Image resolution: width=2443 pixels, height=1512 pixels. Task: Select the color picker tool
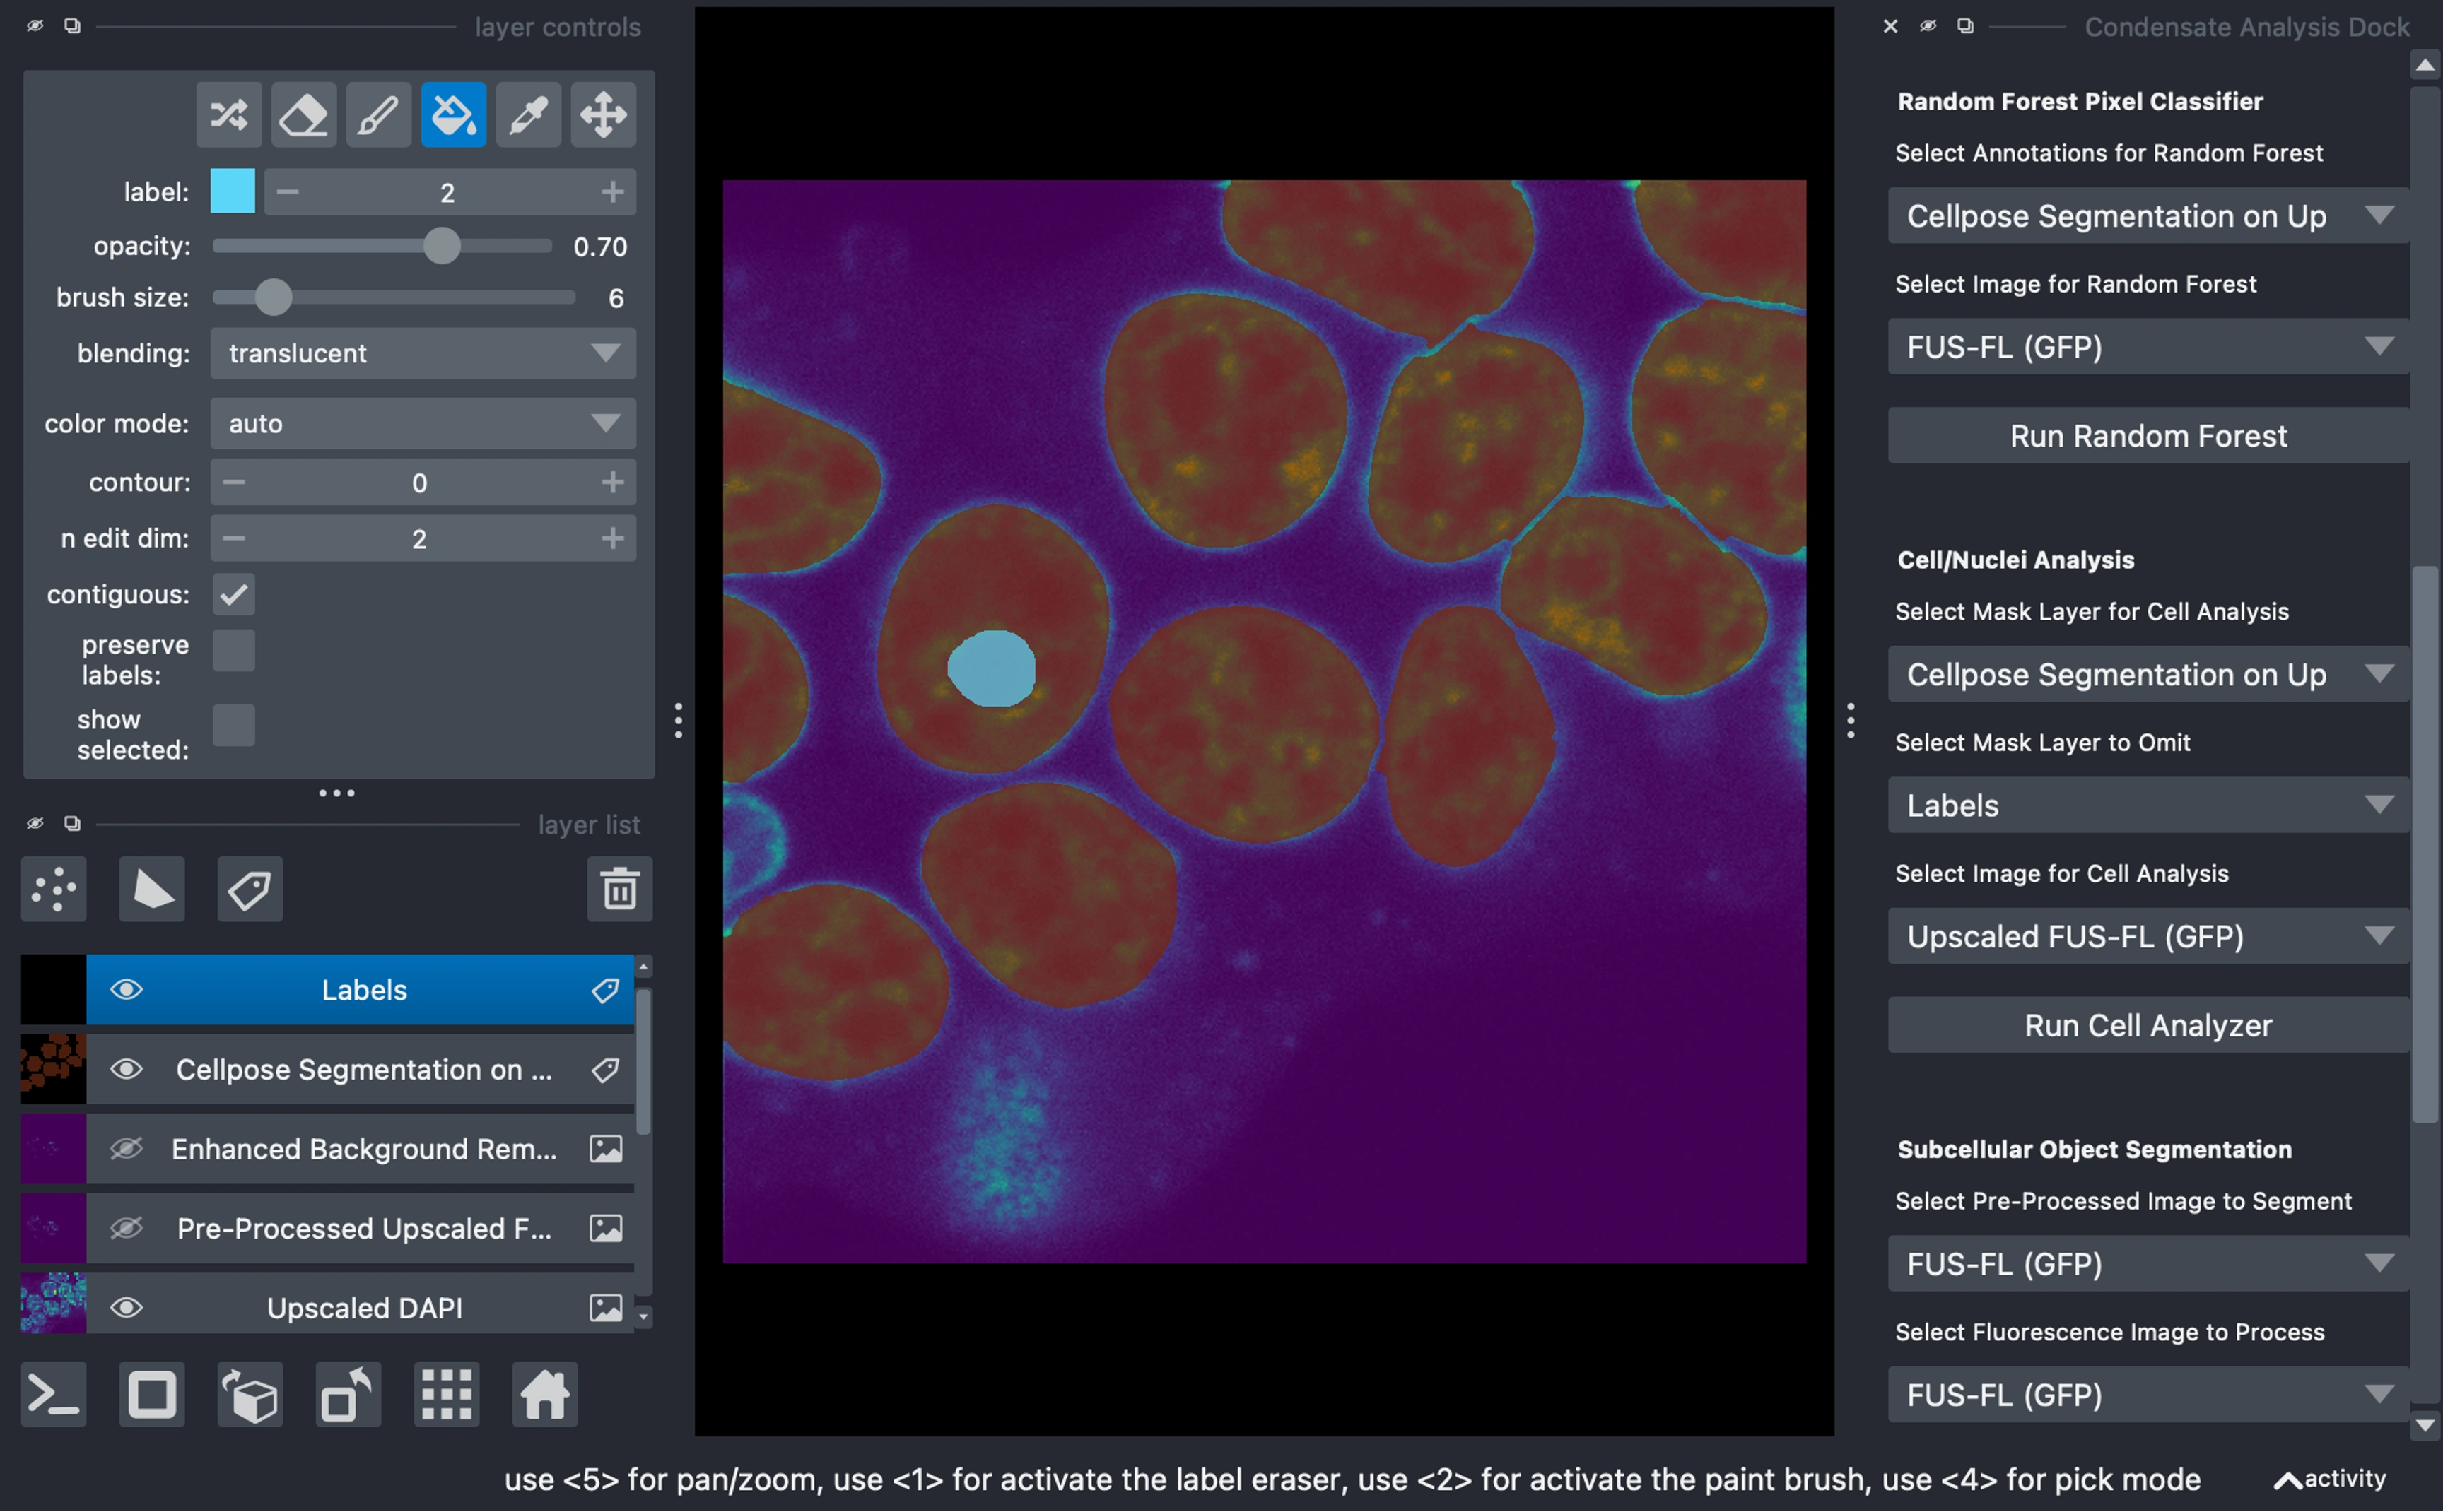tap(528, 115)
